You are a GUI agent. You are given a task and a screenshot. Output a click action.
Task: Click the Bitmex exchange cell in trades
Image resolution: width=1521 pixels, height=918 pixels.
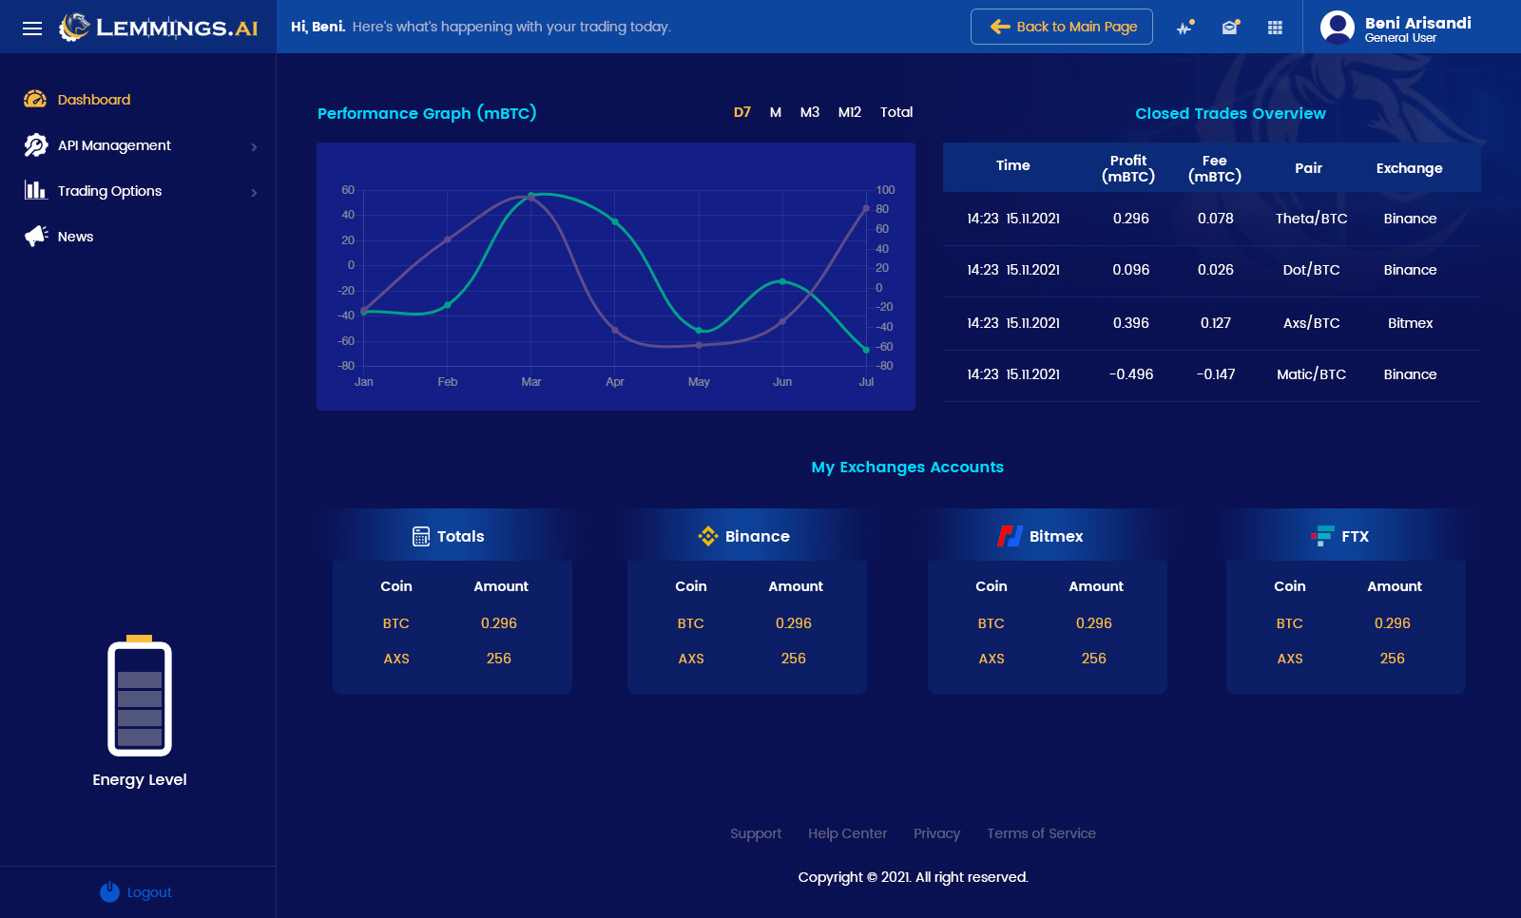point(1411,323)
